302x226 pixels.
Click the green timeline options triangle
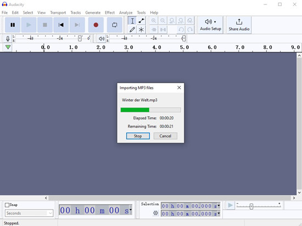point(8,47)
